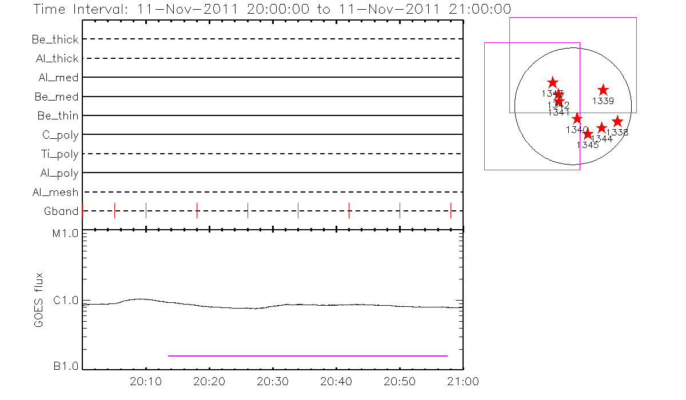Click the 1338 region number label
Screen dimensions: 686x400
click(617, 133)
